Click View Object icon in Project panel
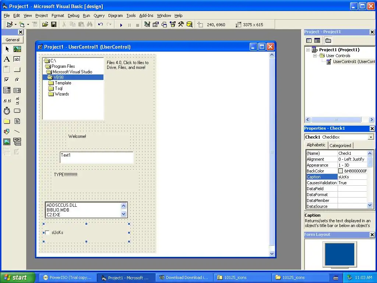This screenshot has height=283, width=377. [x=317, y=41]
